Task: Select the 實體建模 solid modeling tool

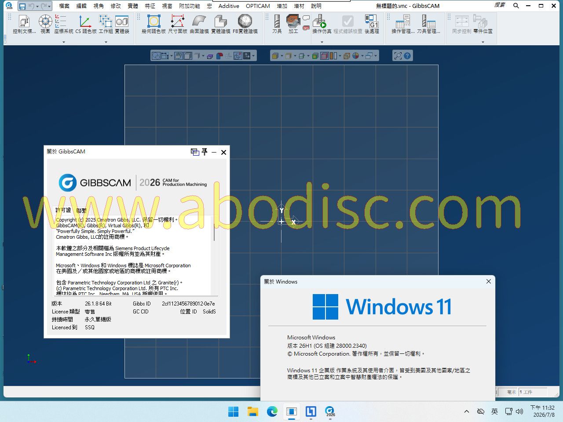Action: tap(221, 24)
